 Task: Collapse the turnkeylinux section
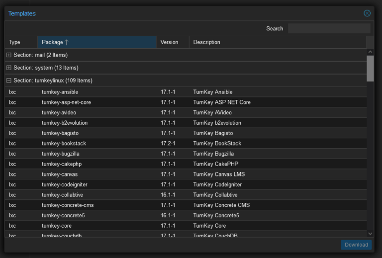(9, 81)
